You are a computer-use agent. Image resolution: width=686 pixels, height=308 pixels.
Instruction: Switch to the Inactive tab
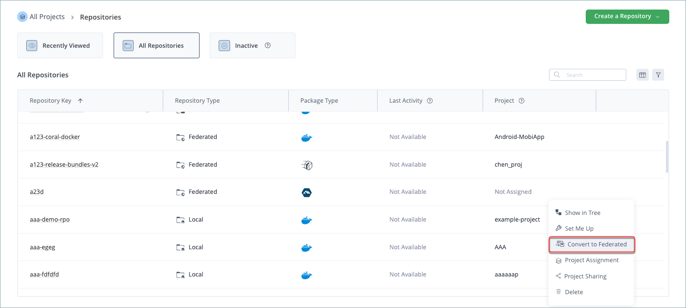(x=253, y=45)
